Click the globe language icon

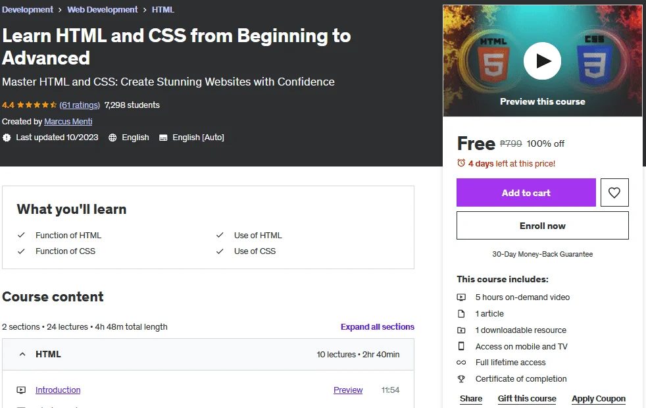112,138
